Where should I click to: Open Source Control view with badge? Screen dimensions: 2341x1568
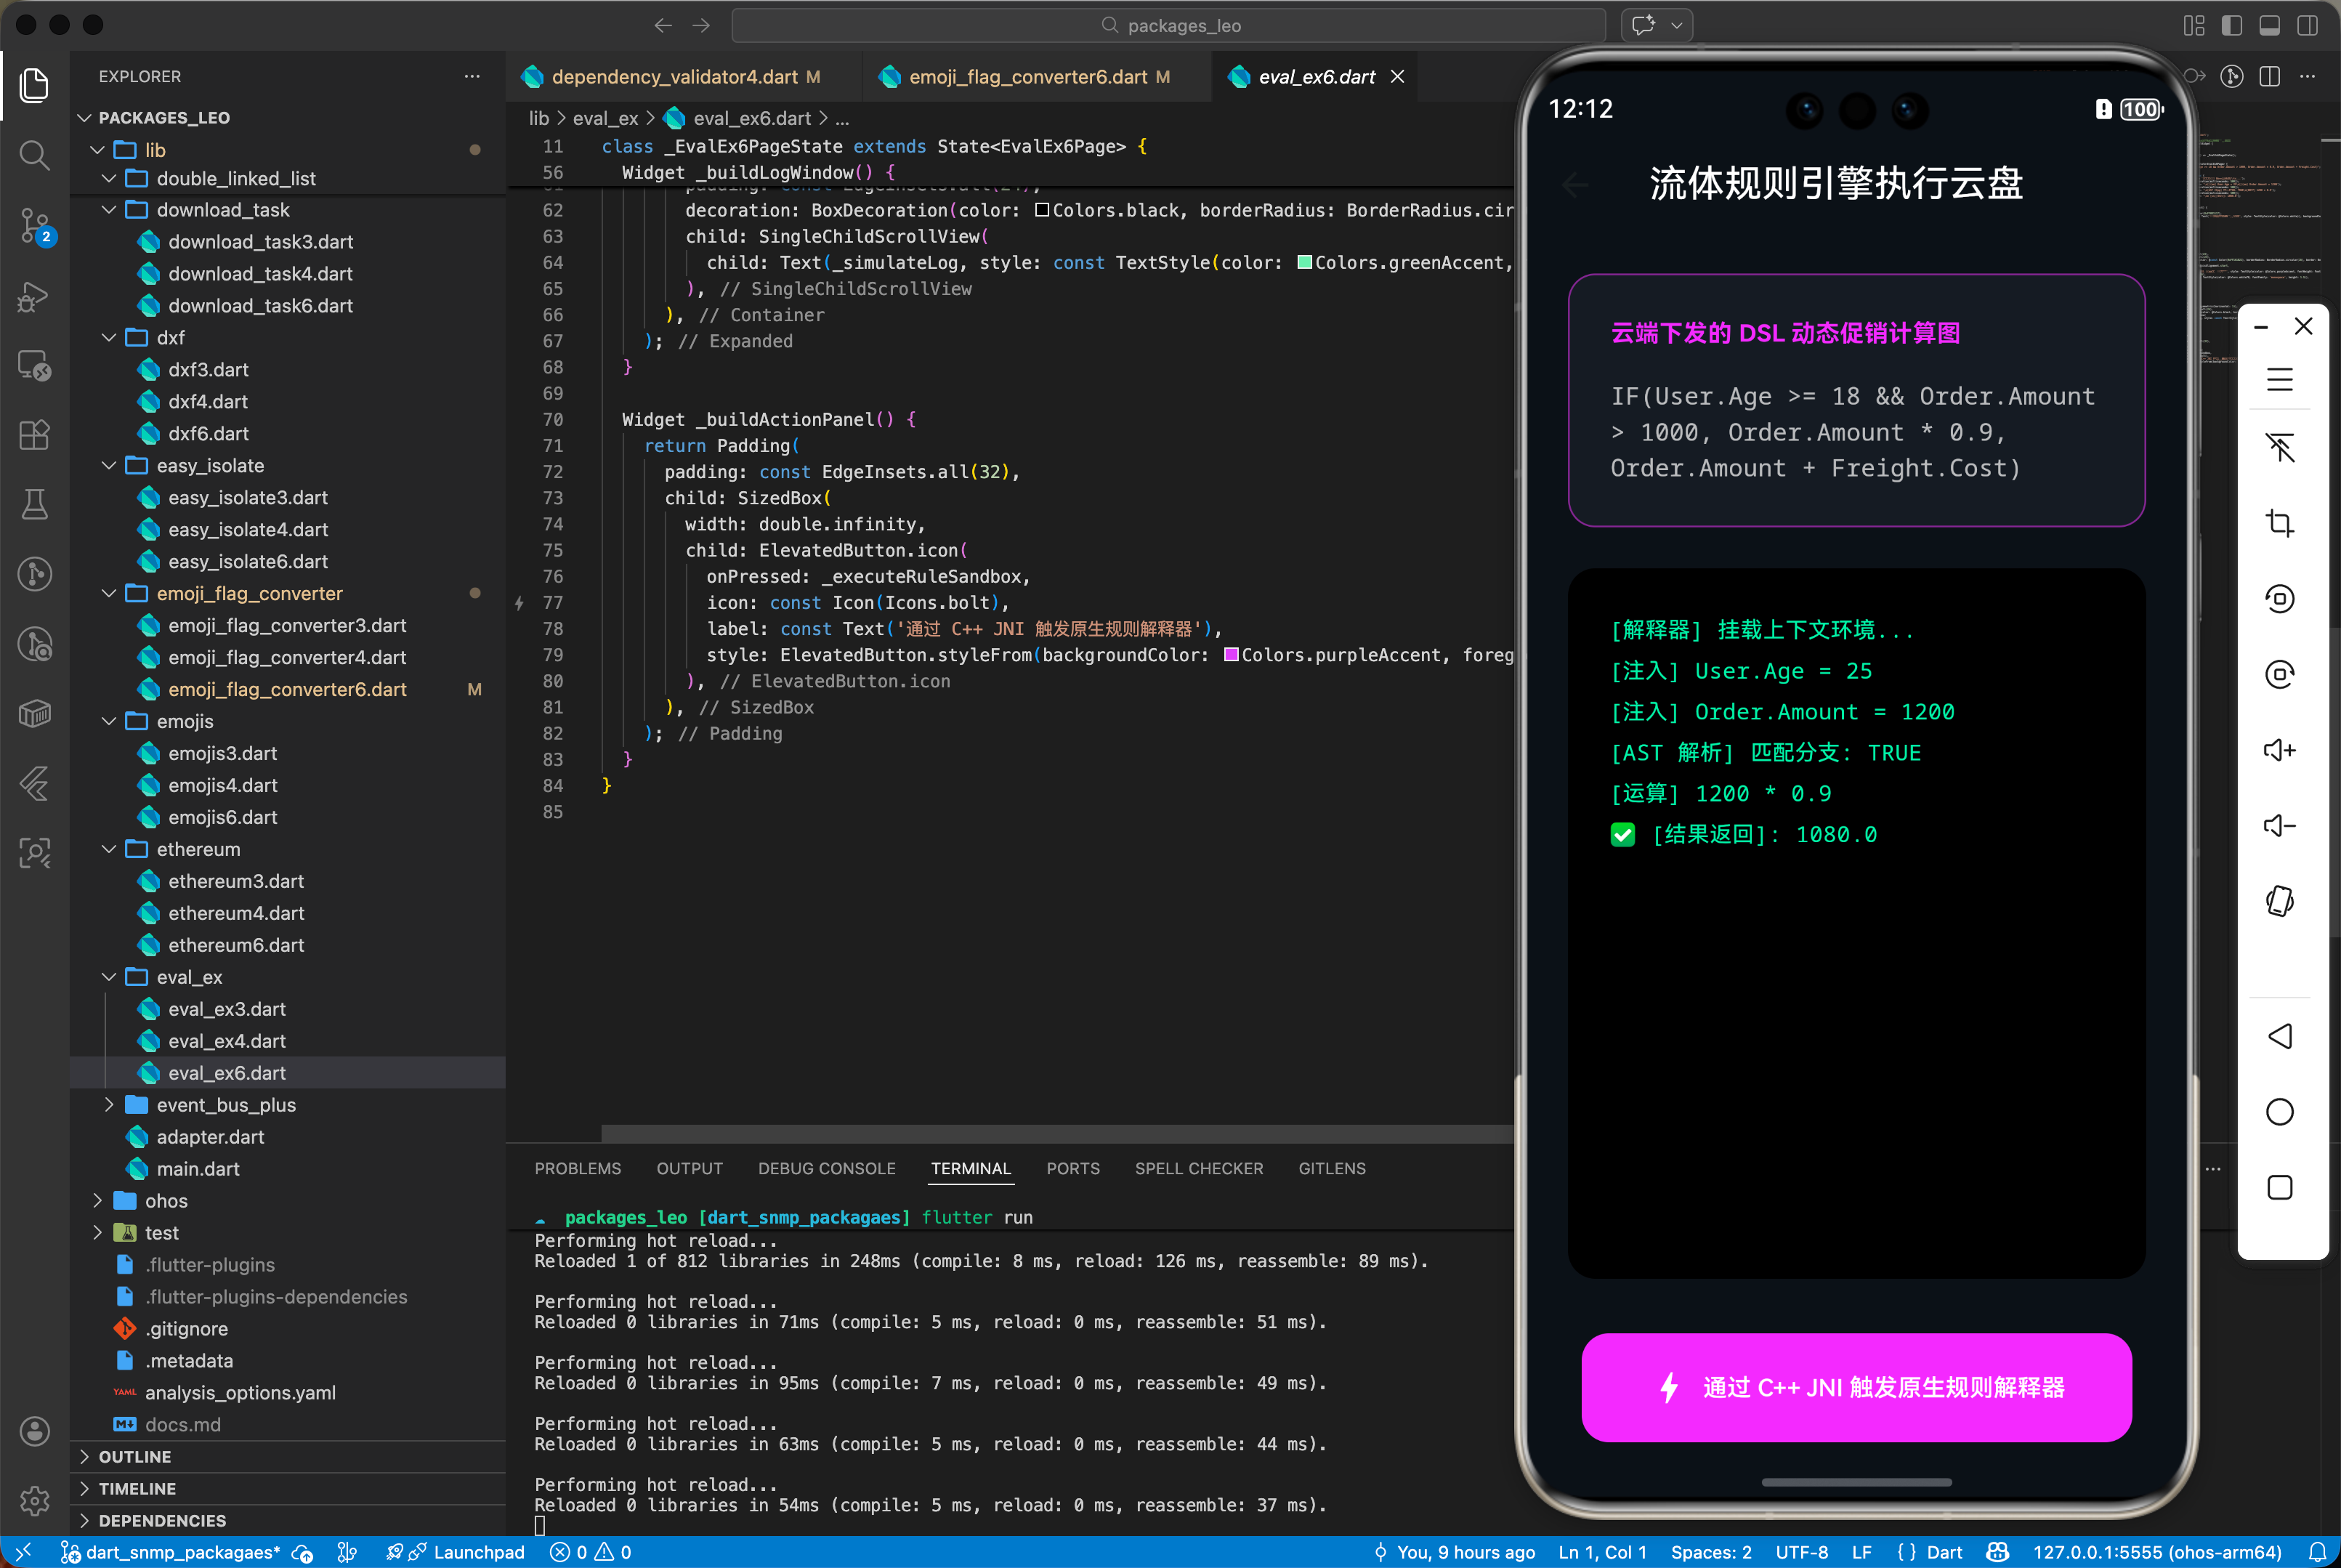(34, 226)
